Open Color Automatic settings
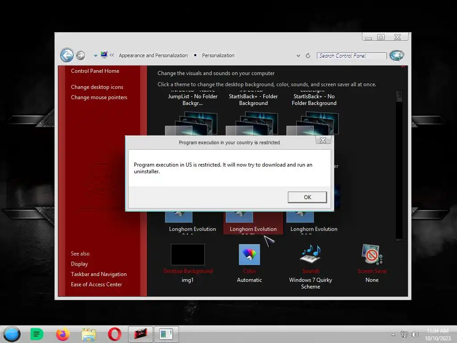 [x=249, y=255]
